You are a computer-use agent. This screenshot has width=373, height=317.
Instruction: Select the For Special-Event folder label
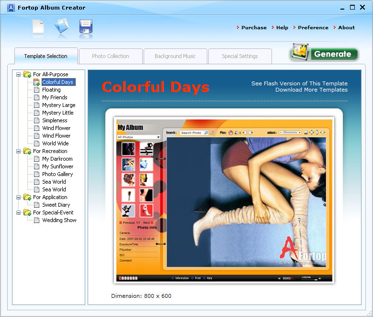[x=53, y=212]
